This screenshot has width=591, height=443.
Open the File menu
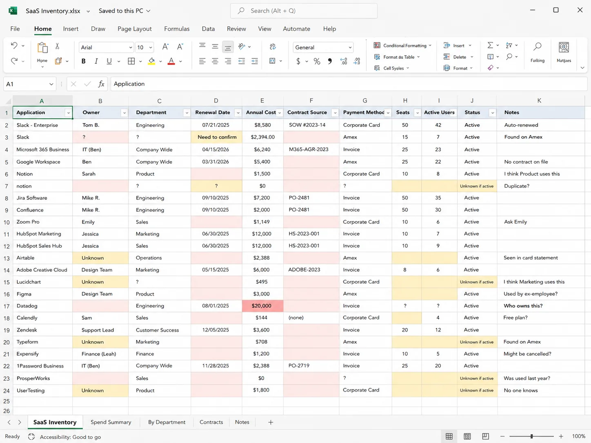(x=15, y=29)
